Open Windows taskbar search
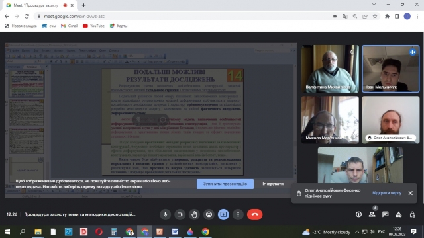The width and height of the screenshot is (424, 238). point(23,232)
